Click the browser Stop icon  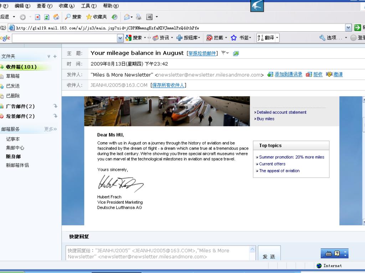tap(37, 17)
